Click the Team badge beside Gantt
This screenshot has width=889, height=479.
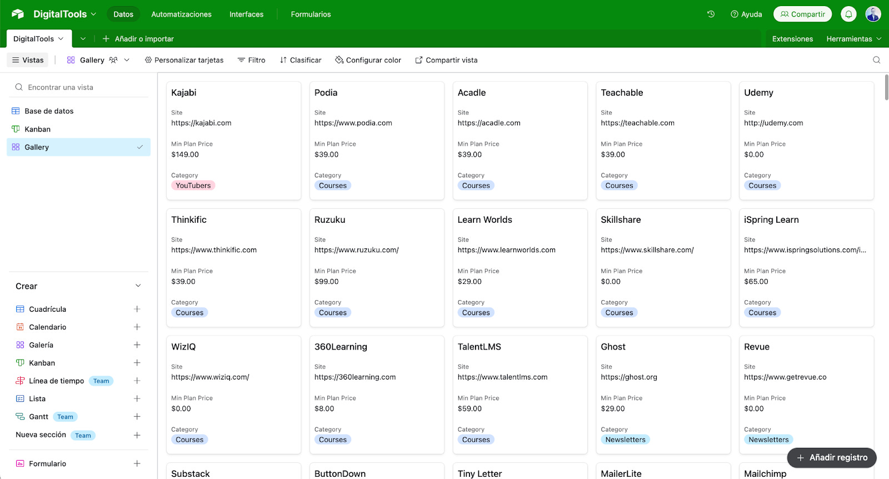click(x=65, y=417)
